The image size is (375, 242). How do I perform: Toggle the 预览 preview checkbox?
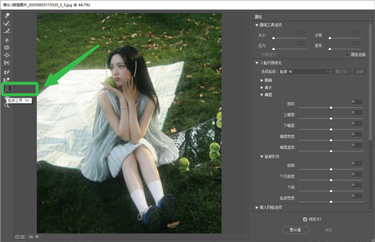305,219
